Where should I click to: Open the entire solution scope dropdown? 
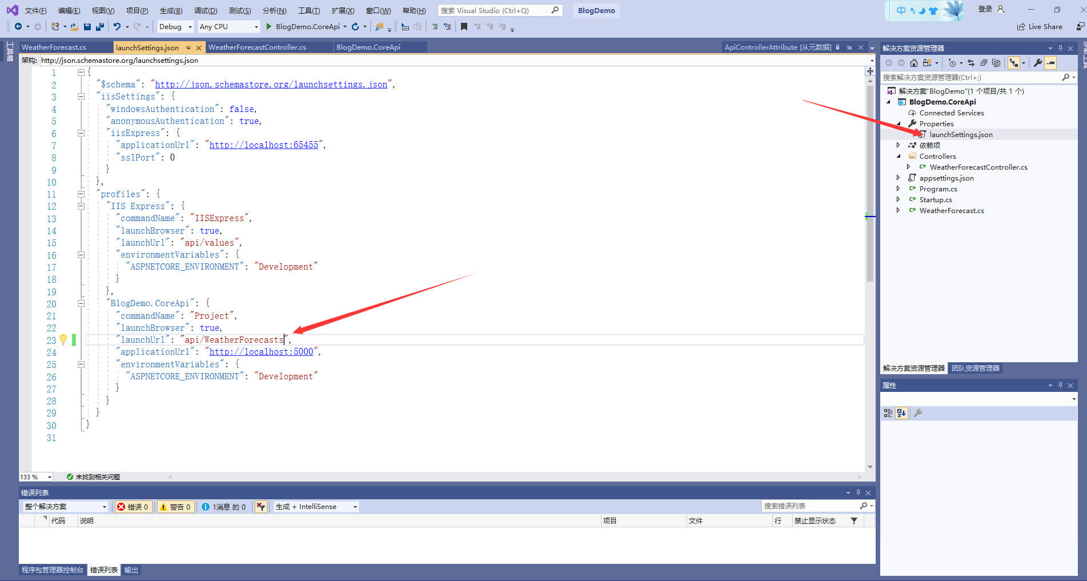pos(65,507)
